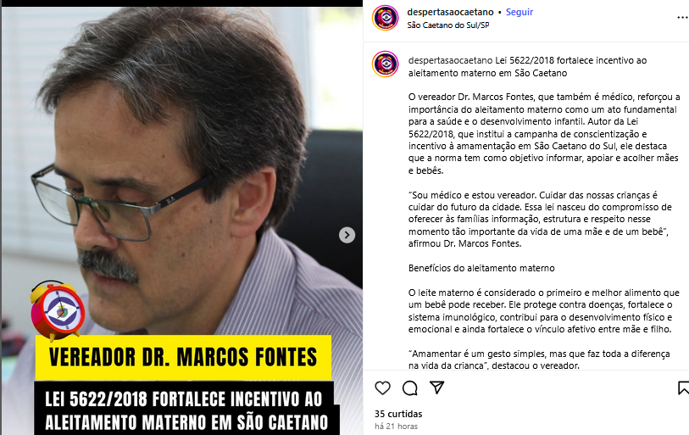This screenshot has width=689, height=435.
Task: Open despertasaocaetano username in the caption
Action: click(450, 60)
